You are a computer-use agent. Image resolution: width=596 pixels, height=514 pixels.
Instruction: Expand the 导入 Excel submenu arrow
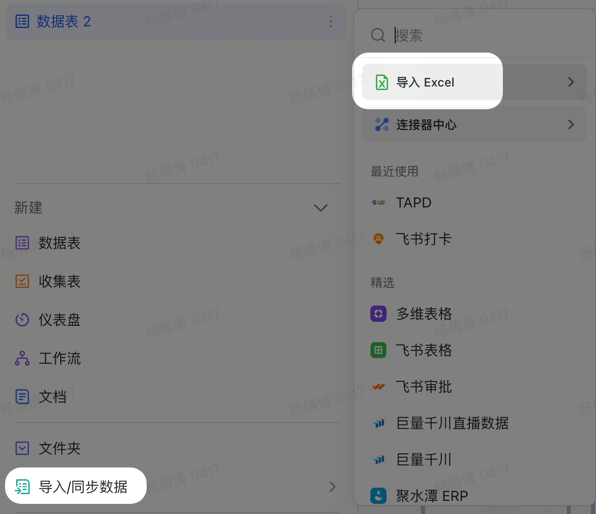click(x=571, y=82)
